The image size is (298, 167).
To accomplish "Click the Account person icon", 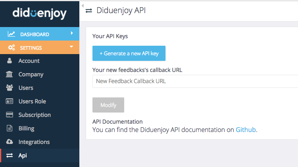I will point(9,61).
